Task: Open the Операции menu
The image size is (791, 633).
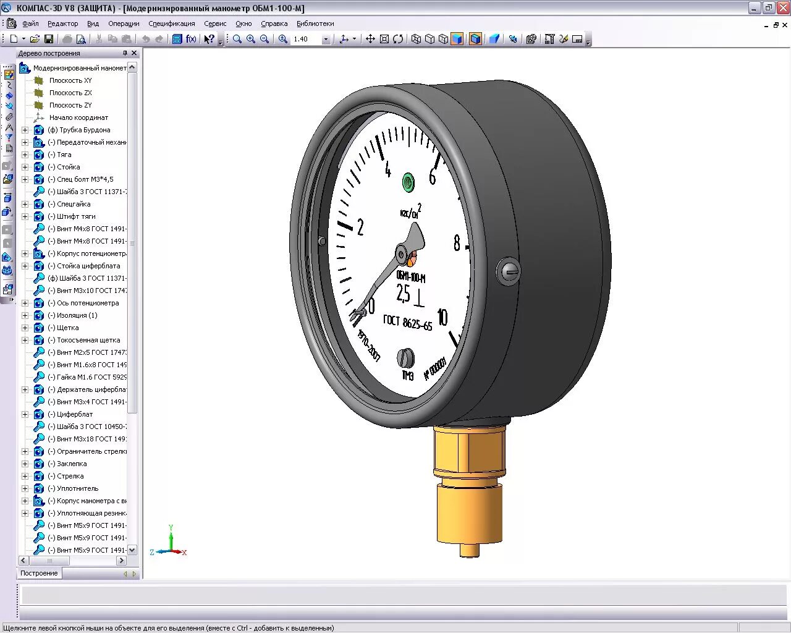Action: tap(124, 23)
